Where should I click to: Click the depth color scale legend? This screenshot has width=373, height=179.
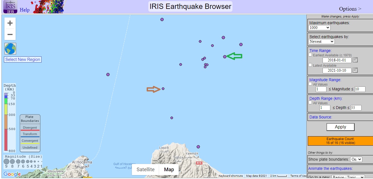10,118
